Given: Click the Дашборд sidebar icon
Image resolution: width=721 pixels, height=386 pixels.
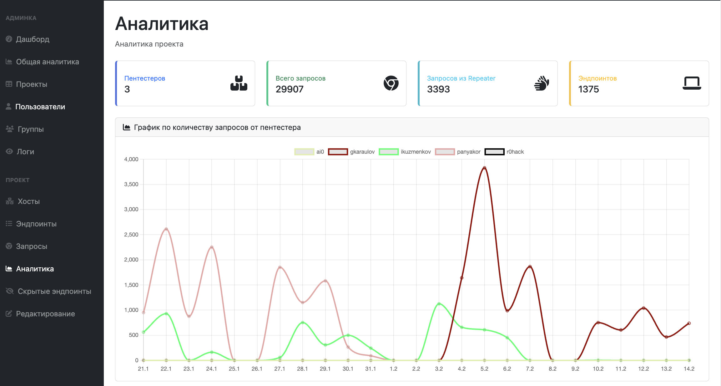Looking at the screenshot, I should (x=9, y=39).
